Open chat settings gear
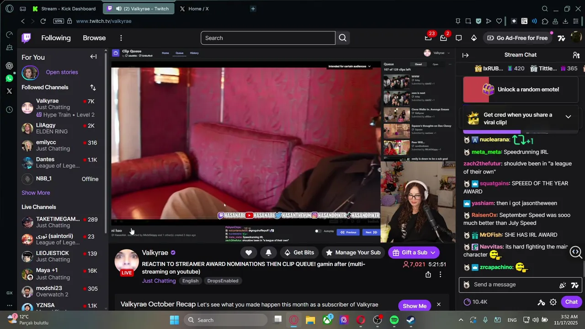The height and width of the screenshot is (329, 585). tap(553, 302)
